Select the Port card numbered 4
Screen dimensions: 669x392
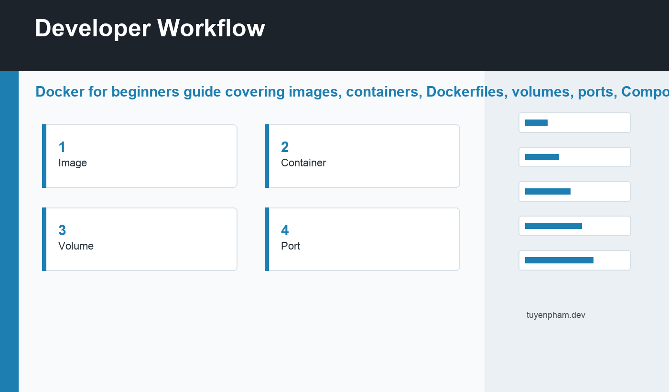tap(362, 239)
